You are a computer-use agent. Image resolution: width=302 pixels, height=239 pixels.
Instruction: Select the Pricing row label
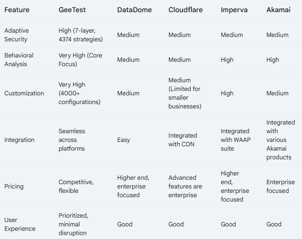tap(14, 186)
